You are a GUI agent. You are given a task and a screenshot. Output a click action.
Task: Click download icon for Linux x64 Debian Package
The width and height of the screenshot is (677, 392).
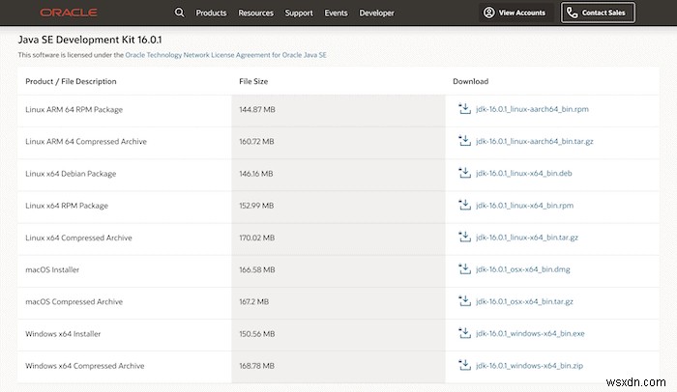coord(464,173)
